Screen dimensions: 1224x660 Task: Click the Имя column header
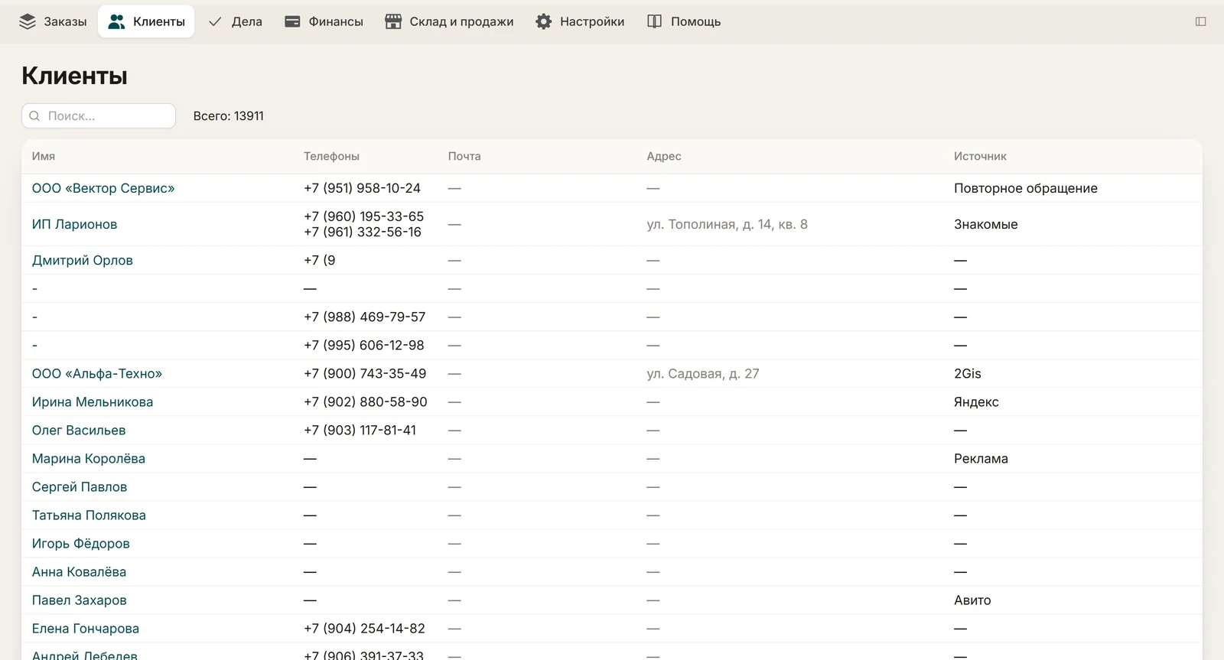[x=44, y=156]
